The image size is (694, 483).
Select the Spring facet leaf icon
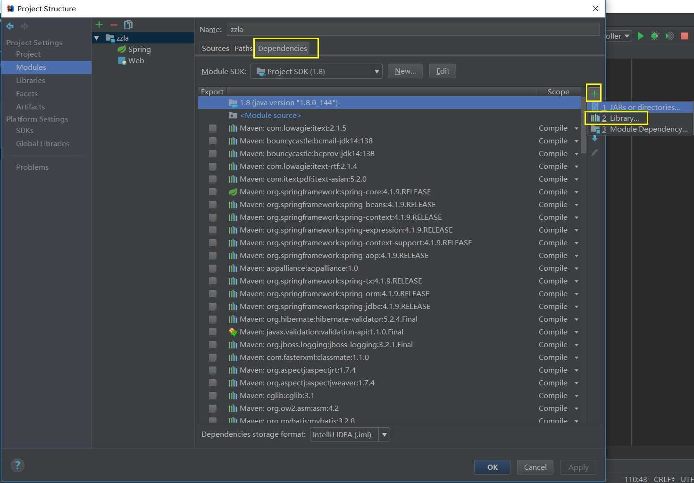click(x=122, y=49)
